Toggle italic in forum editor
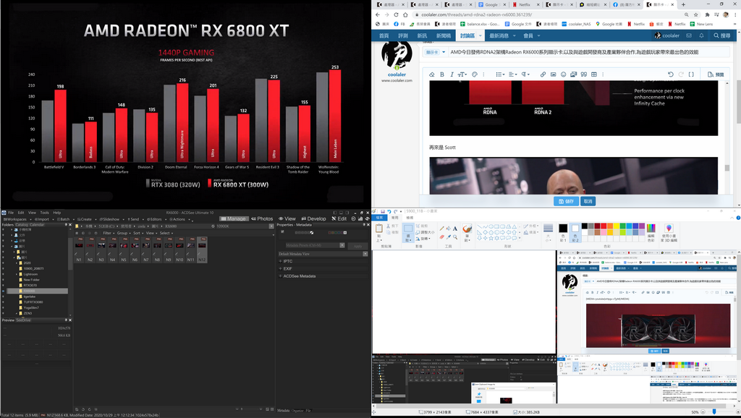This screenshot has height=418, width=741. pos(452,74)
